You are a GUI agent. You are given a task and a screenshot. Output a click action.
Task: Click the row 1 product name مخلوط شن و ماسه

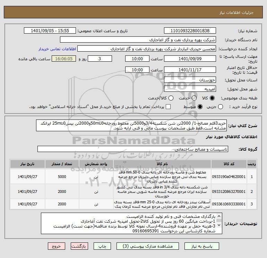pos(162,177)
